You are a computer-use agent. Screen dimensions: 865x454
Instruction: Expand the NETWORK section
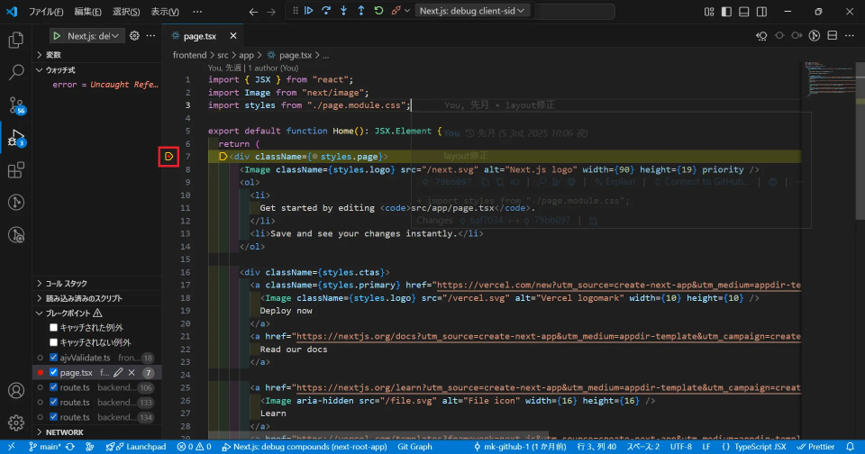click(x=97, y=432)
